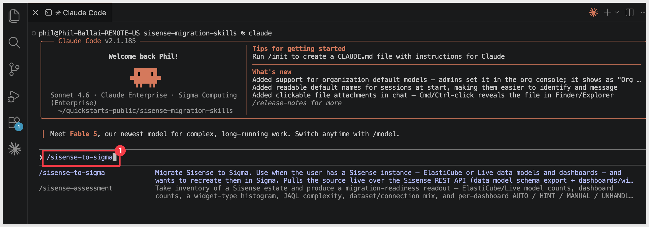Open the Search magnifier in activity bar
Screen dimensions: 649x227
[14, 43]
